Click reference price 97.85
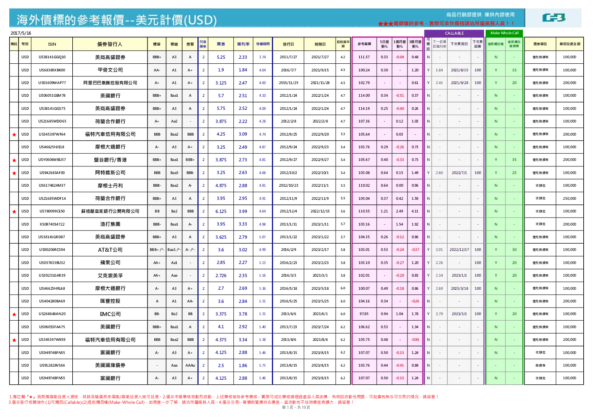593x419 pixels. tap(364, 314)
